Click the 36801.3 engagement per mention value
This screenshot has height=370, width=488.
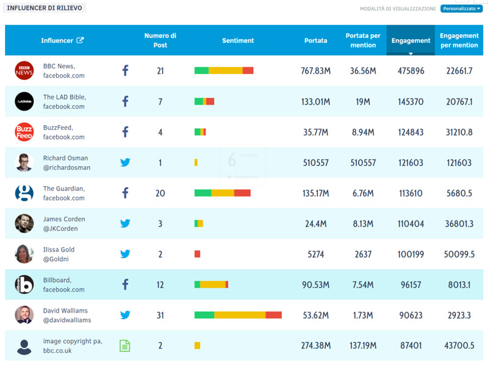pyautogui.click(x=459, y=223)
